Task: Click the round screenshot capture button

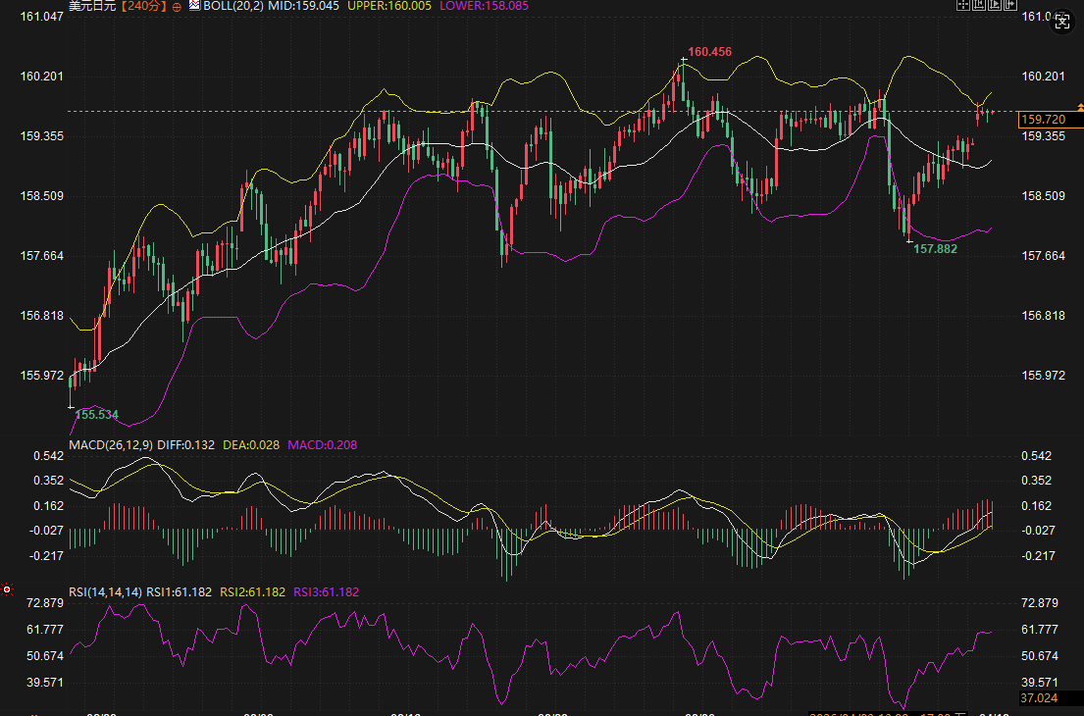Action: click(1061, 19)
